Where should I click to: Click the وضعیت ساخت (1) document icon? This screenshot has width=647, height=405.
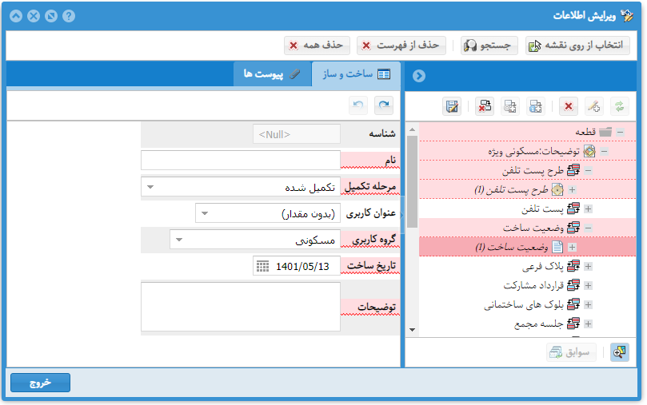[557, 247]
